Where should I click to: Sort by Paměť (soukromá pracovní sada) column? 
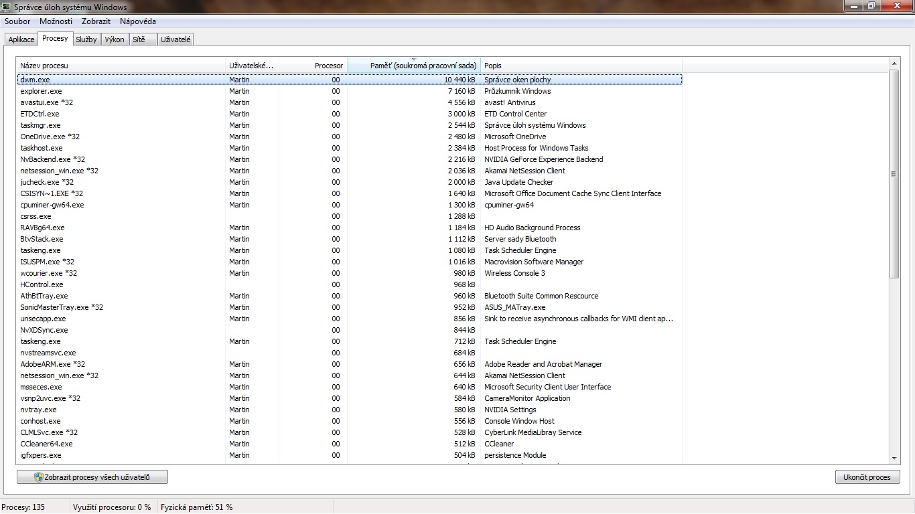pyautogui.click(x=414, y=66)
